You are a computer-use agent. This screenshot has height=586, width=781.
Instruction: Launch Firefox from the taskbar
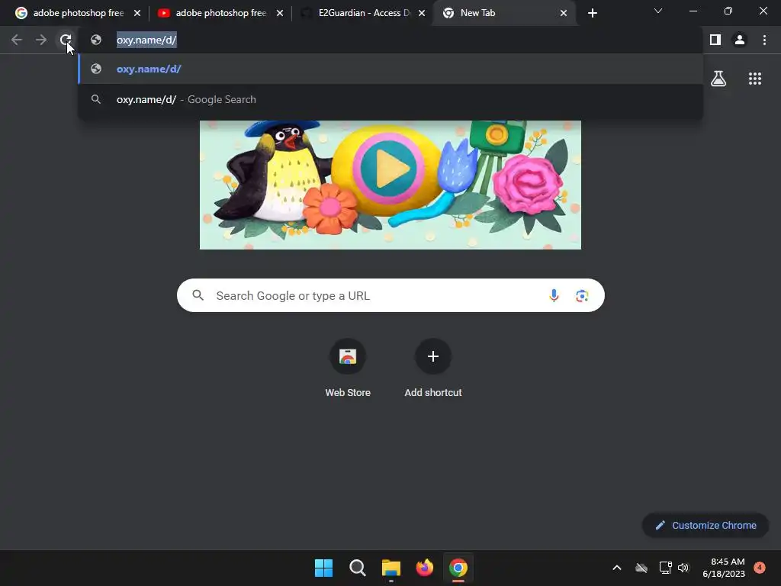click(424, 568)
